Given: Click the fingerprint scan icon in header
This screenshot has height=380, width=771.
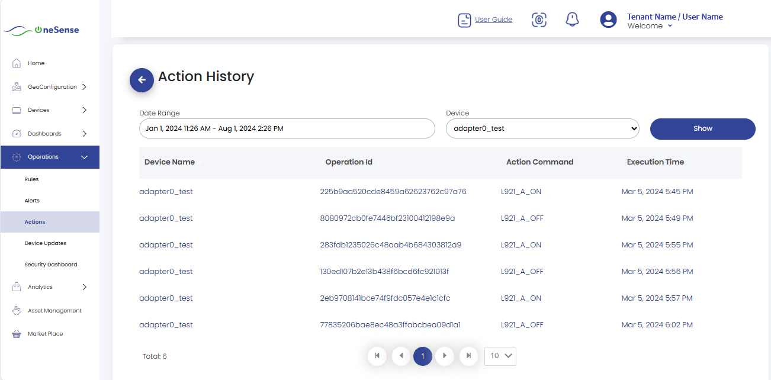Looking at the screenshot, I should [539, 20].
